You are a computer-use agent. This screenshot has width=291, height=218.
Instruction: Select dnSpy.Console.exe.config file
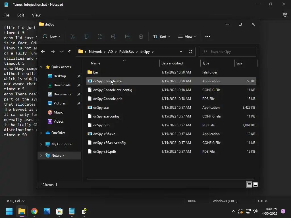pyautogui.click(x=171, y=90)
